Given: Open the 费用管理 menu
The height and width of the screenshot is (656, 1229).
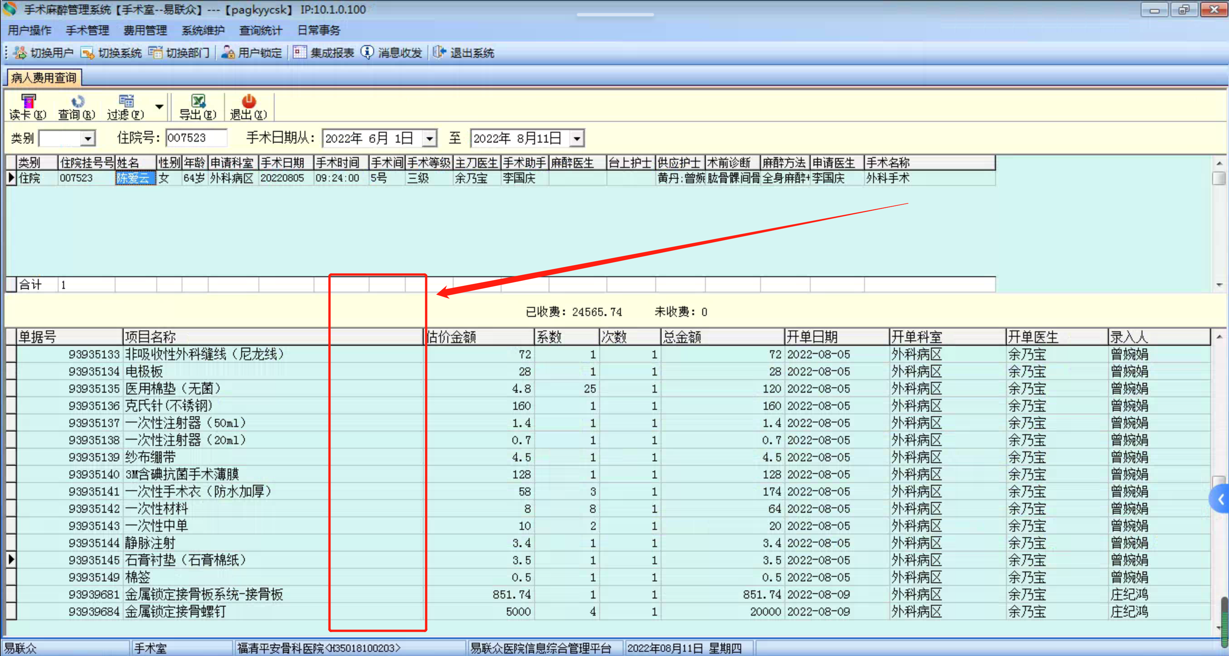Looking at the screenshot, I should pos(145,30).
